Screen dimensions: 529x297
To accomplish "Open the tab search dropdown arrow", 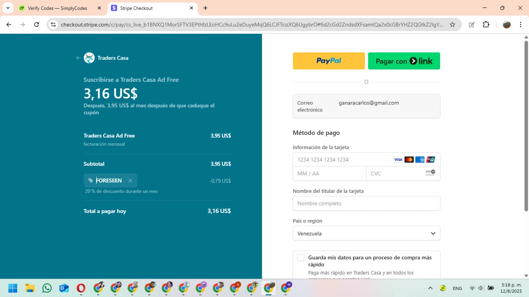I will (8, 8).
